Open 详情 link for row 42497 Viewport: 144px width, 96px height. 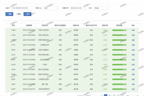point(133,89)
